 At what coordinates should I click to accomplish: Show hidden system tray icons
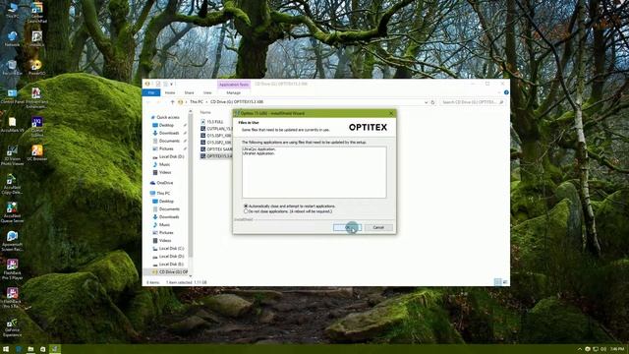pyautogui.click(x=580, y=349)
